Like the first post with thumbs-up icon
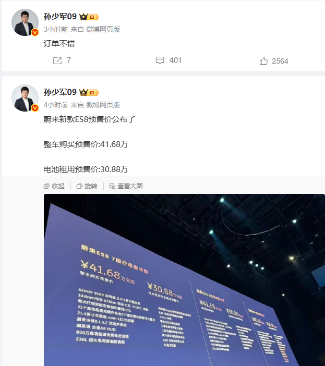The height and width of the screenshot is (366, 325). pyautogui.click(x=263, y=61)
